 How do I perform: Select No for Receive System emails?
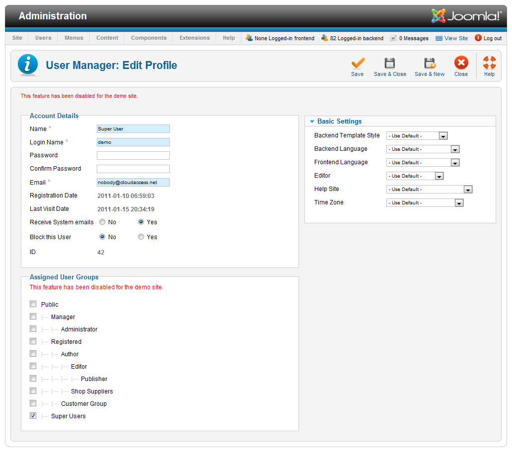point(102,222)
